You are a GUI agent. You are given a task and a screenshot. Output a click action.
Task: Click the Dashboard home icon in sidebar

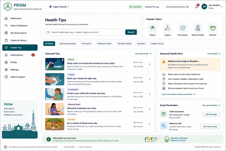tap(6, 18)
